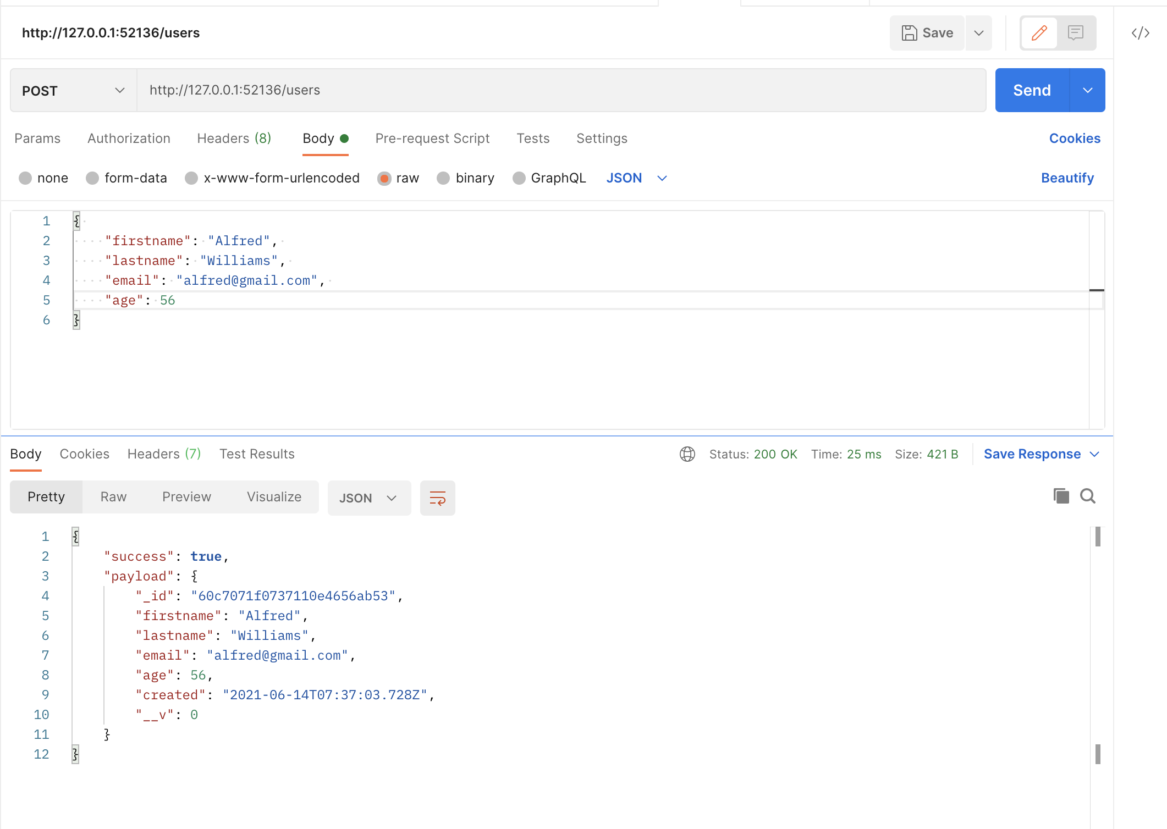
Task: Expand Send button options arrow
Action: tap(1087, 90)
